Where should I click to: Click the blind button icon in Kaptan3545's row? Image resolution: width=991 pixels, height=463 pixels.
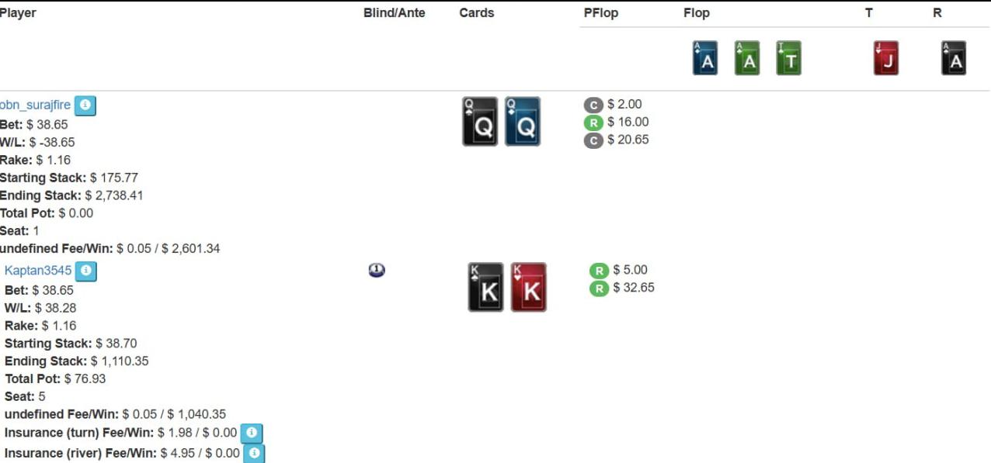point(377,270)
